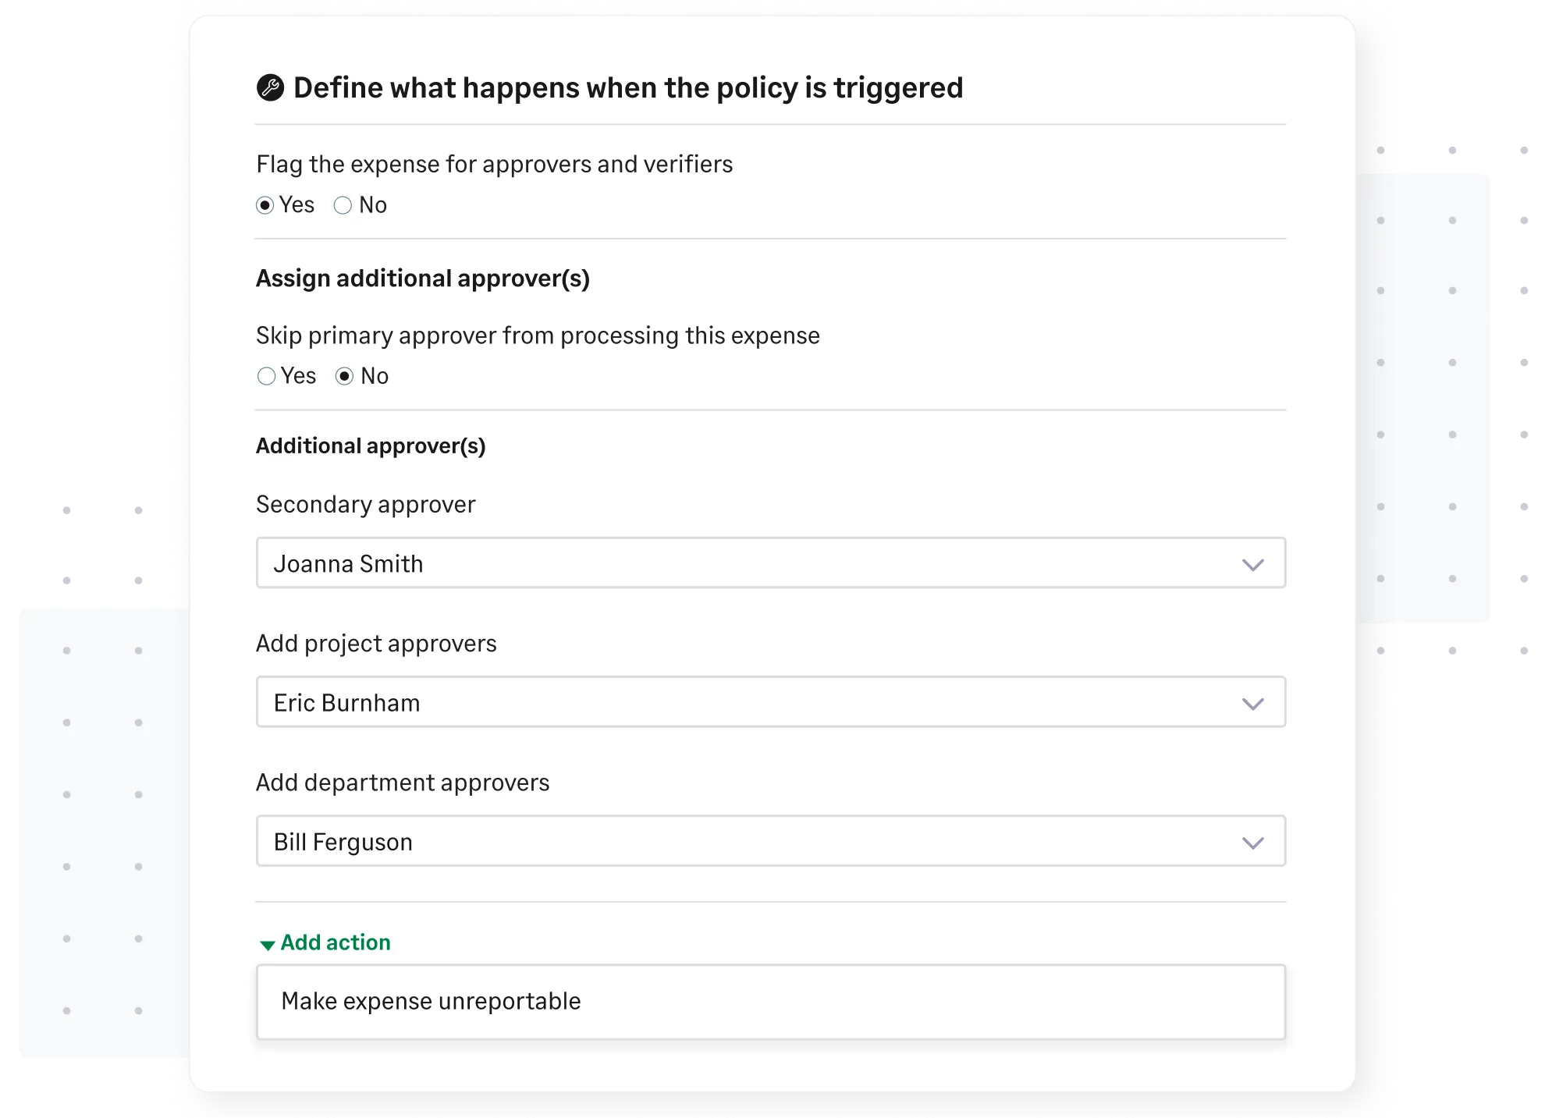Click the green triangle next to Add action
Image resolution: width=1545 pixels, height=1118 pixels.
pos(268,944)
